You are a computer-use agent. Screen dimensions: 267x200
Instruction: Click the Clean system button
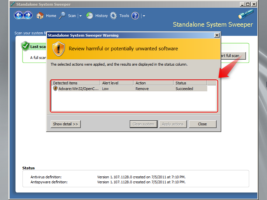click(144, 124)
